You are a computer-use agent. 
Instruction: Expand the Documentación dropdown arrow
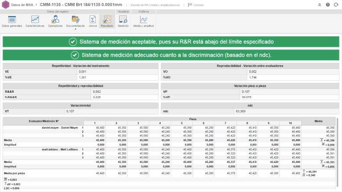point(75,29)
